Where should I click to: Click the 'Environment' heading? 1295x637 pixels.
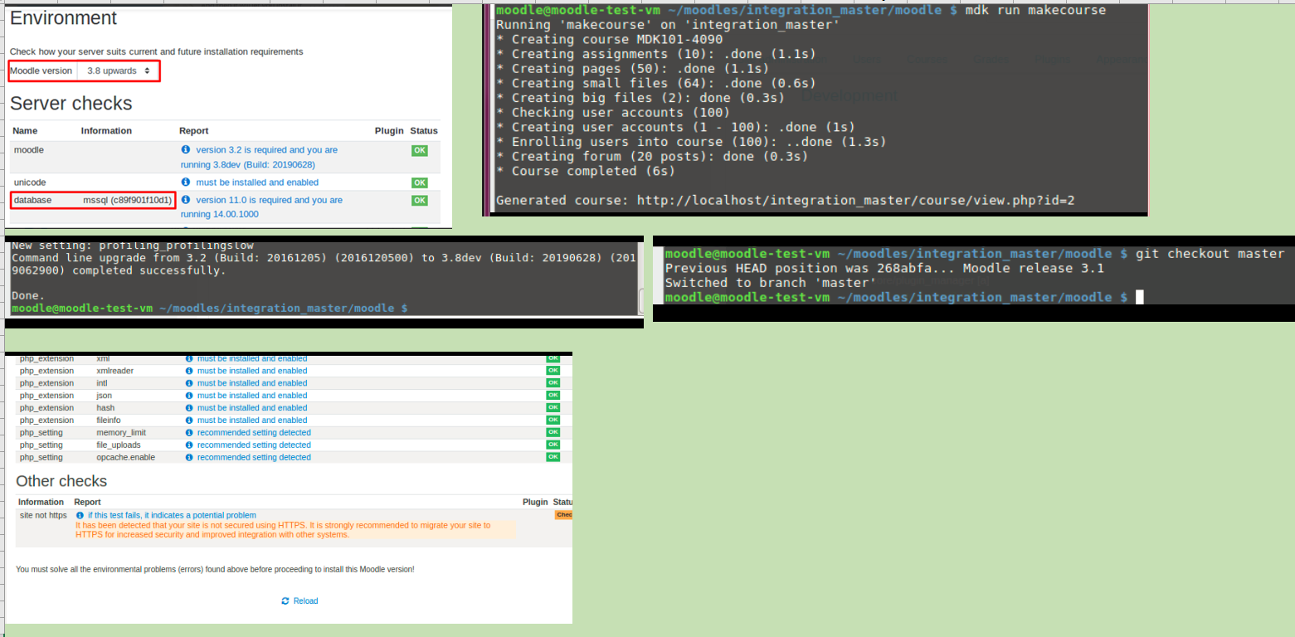tap(64, 18)
